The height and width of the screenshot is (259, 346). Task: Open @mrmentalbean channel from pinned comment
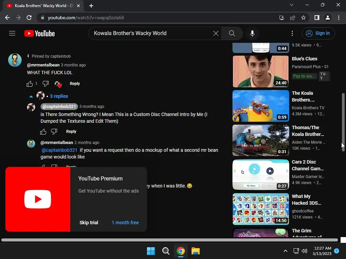pyautogui.click(x=43, y=65)
